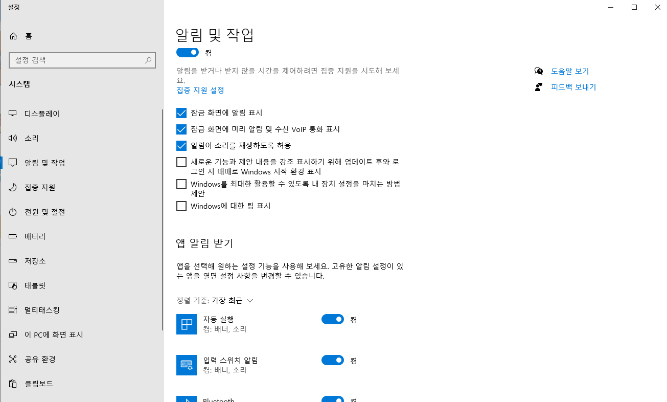The width and height of the screenshot is (667, 402).
Task: Click the Notifications & actions icon
Action: click(x=13, y=163)
